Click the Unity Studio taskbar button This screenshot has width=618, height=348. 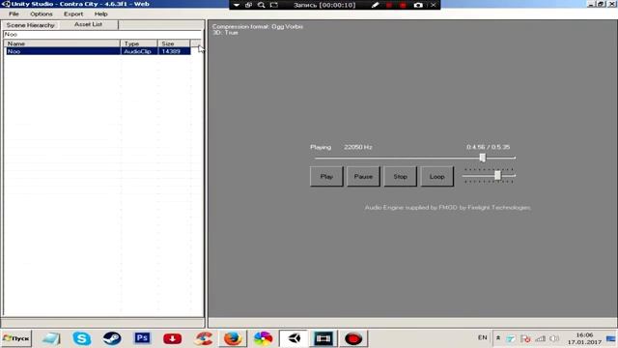[x=294, y=338]
